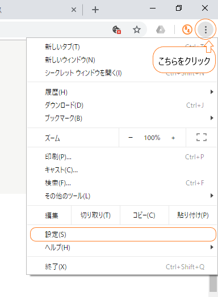Click the bookmark star icon

click(x=137, y=29)
